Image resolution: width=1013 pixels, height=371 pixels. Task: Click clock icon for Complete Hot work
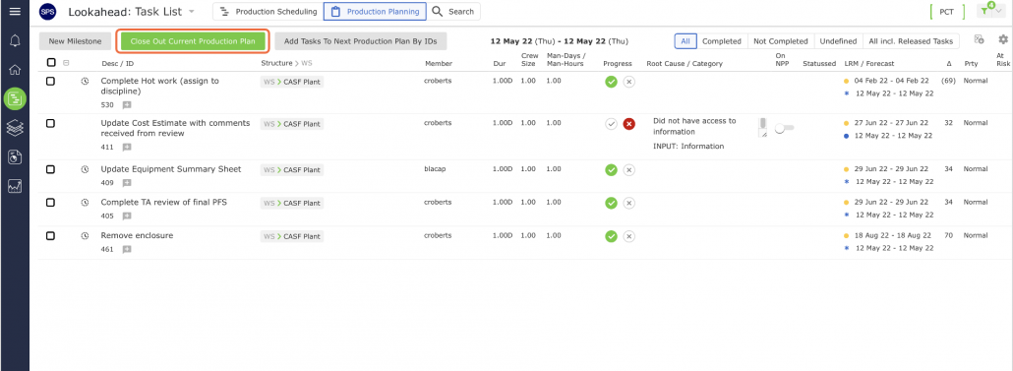85,82
